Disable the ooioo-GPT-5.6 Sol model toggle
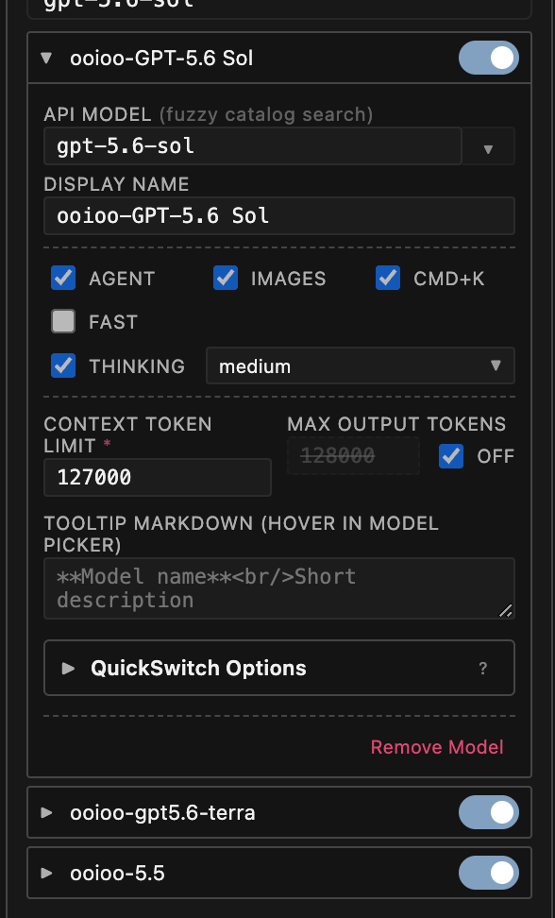 coord(488,58)
